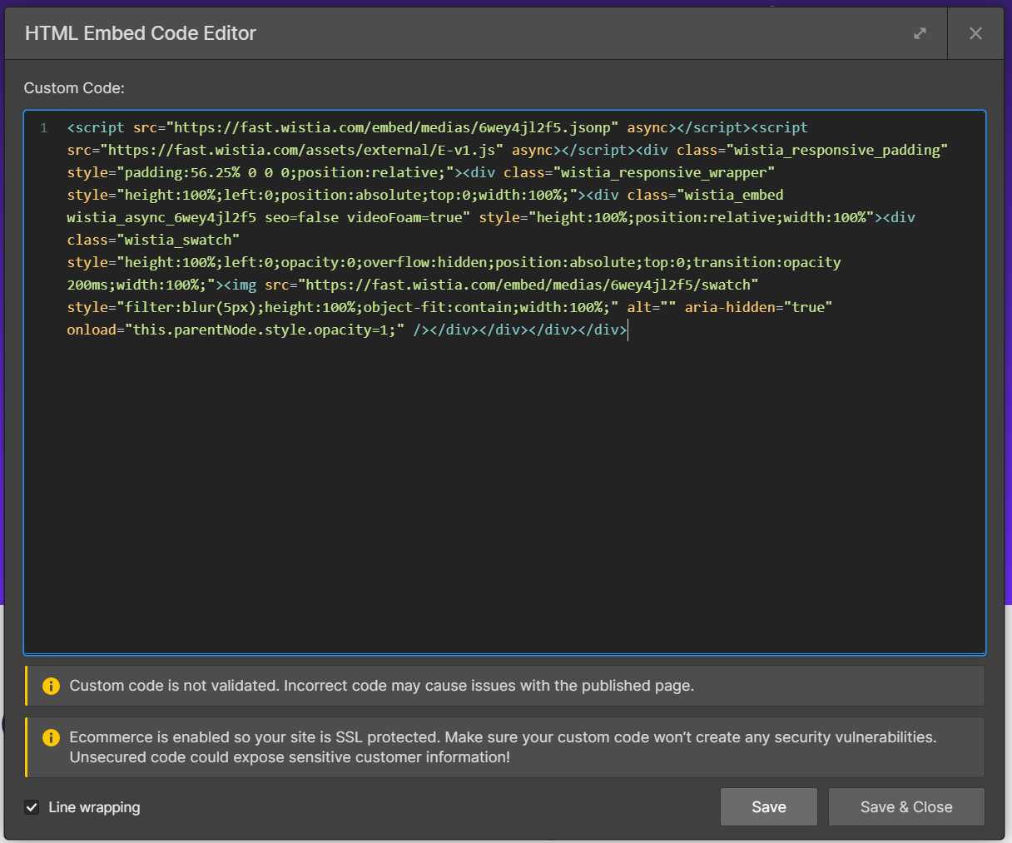Click the Line wrapping label text
The height and width of the screenshot is (843, 1012).
(94, 807)
